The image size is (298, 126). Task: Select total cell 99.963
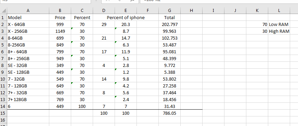[x=169, y=31]
